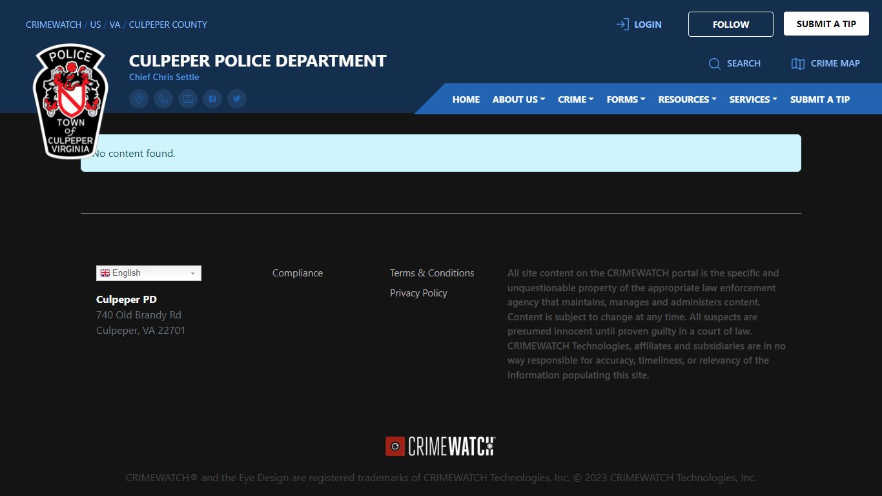Expand the Resources menu
The height and width of the screenshot is (496, 882).
pyautogui.click(x=688, y=99)
